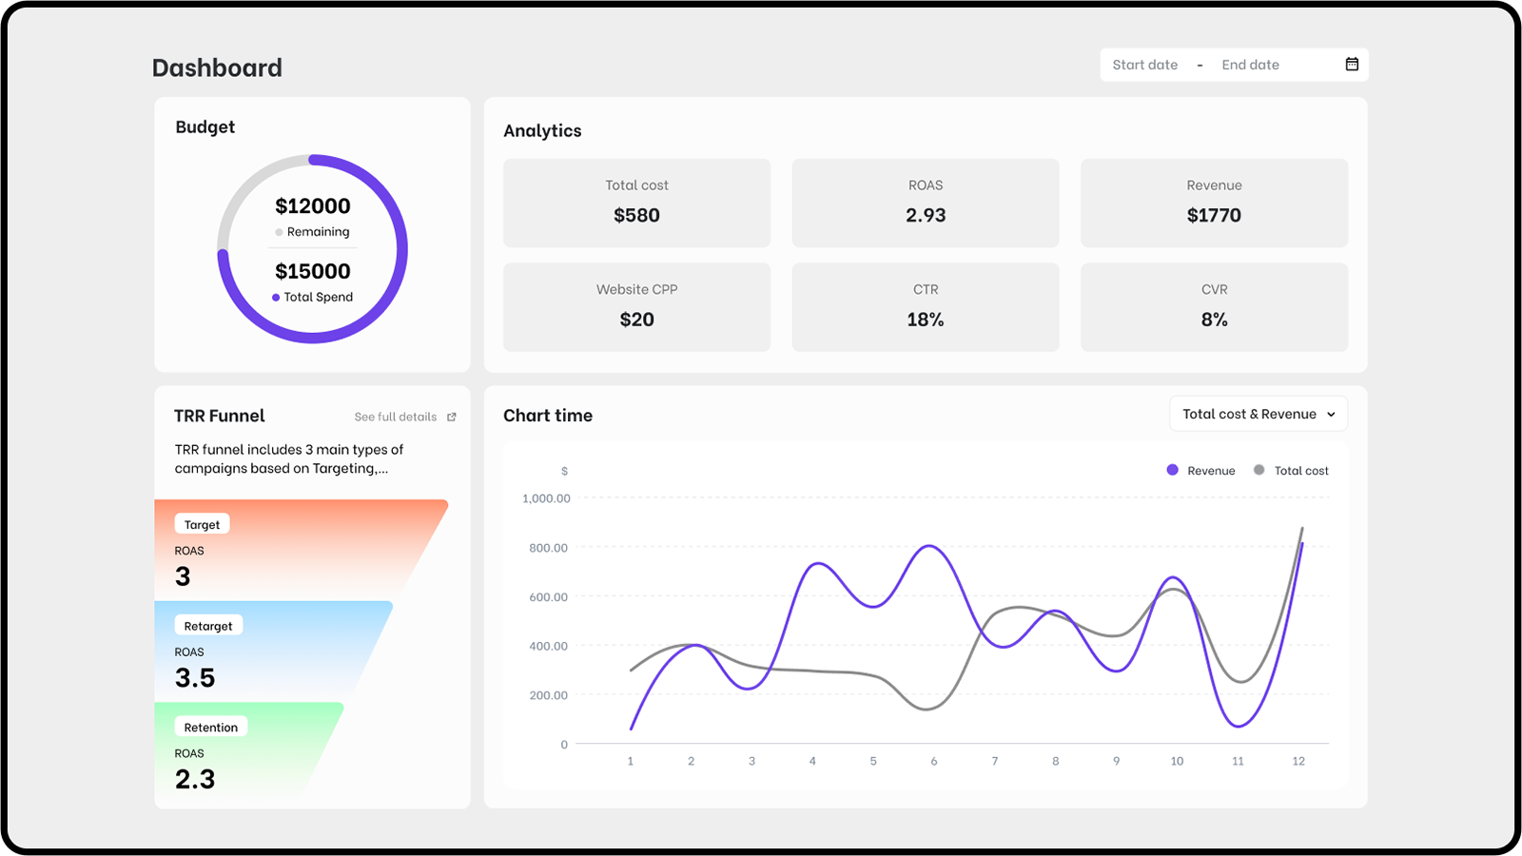This screenshot has width=1522, height=856.
Task: Click the Retention ROAS value 2.3
Action: tap(195, 780)
